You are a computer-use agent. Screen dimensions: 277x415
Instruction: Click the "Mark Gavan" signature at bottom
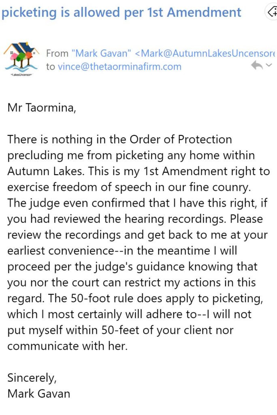click(39, 394)
